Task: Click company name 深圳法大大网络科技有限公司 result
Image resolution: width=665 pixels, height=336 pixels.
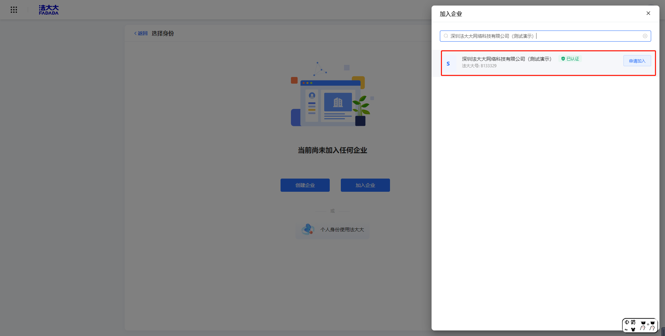Action: [507, 59]
